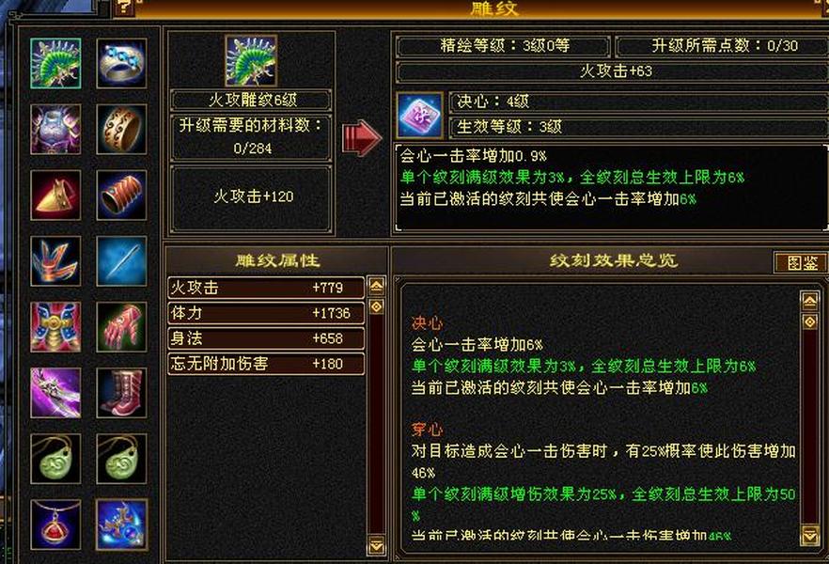Open the 图鉴 illustrated guide button

(802, 262)
